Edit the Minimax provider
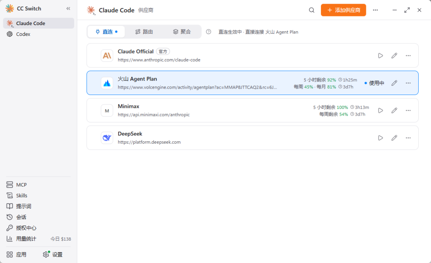This screenshot has height=263, width=431. [x=394, y=111]
